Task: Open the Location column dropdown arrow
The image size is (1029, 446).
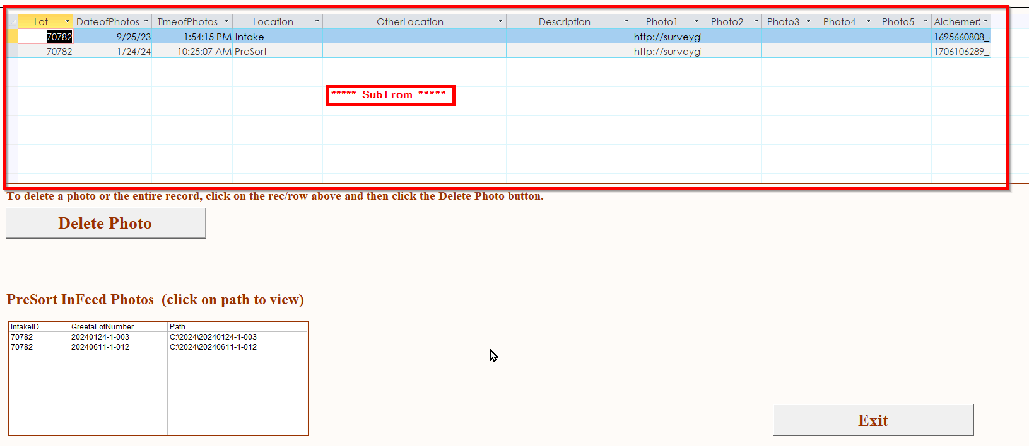Action: [x=317, y=21]
